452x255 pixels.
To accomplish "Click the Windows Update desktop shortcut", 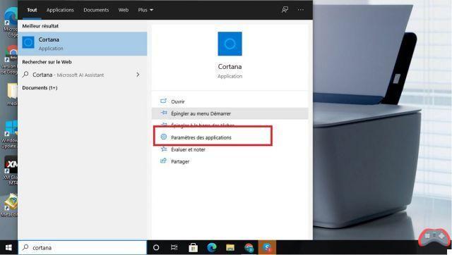I will tap(11, 135).
